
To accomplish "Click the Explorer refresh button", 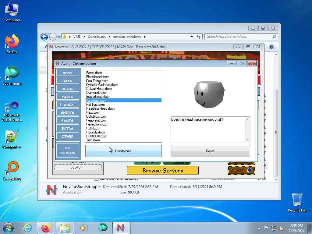I will 199,37.
